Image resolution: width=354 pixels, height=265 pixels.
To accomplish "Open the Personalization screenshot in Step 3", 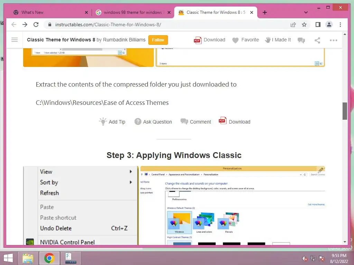I will coord(233,206).
